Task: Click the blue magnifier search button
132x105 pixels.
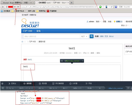Action: pos(91,36)
